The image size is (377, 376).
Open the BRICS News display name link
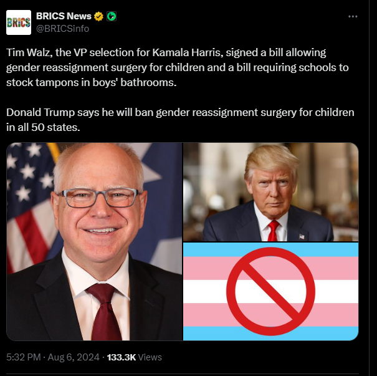pyautogui.click(x=64, y=16)
